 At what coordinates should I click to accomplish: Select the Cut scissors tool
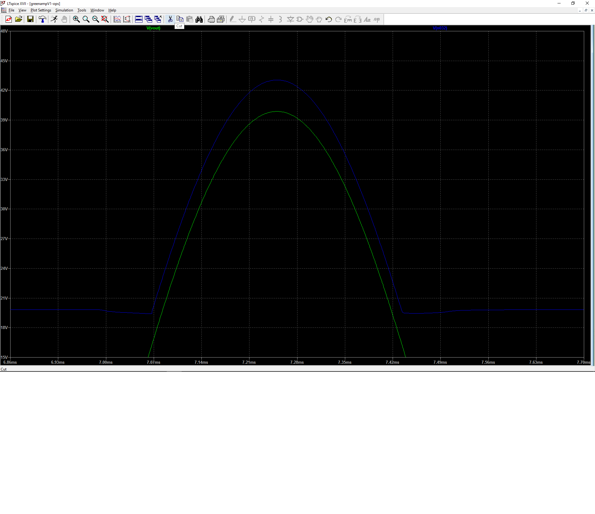(170, 19)
